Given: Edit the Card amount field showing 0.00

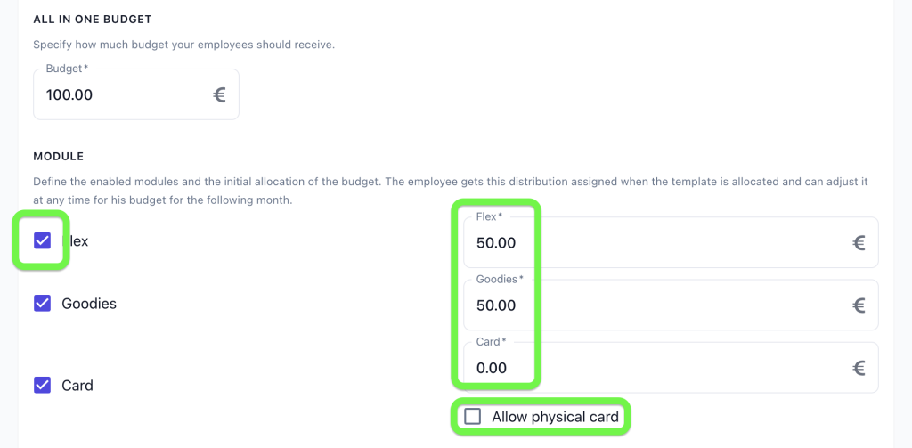Looking at the screenshot, I should [x=672, y=368].
